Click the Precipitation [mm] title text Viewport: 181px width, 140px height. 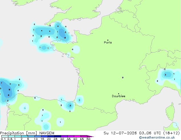pyautogui.click(x=19, y=133)
